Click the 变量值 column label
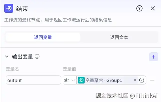This screenshot has width=161, height=102. [x=69, y=69]
